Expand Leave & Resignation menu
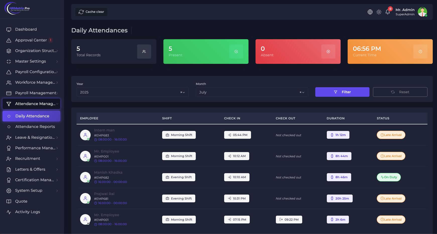This screenshot has height=234, width=437. 32,137
